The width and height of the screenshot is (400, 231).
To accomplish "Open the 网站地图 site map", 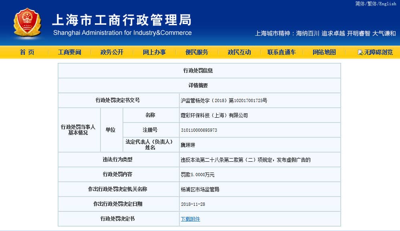I will [324, 52].
